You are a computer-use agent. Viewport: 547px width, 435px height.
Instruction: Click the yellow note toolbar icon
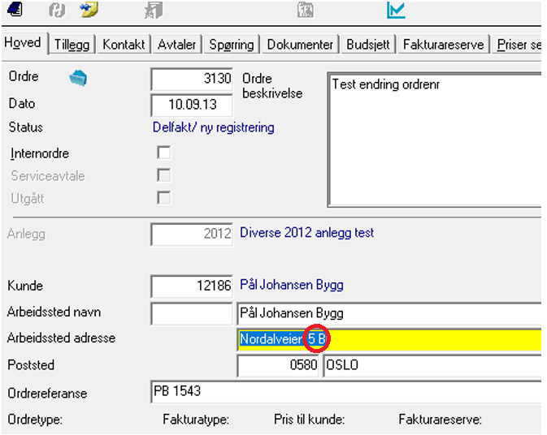[x=89, y=10]
